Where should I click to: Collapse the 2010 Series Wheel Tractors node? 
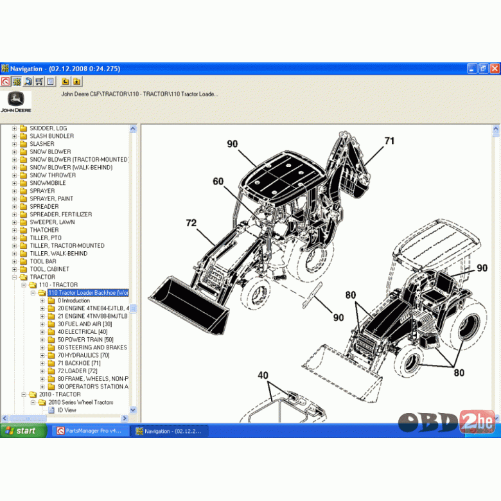tap(33, 402)
